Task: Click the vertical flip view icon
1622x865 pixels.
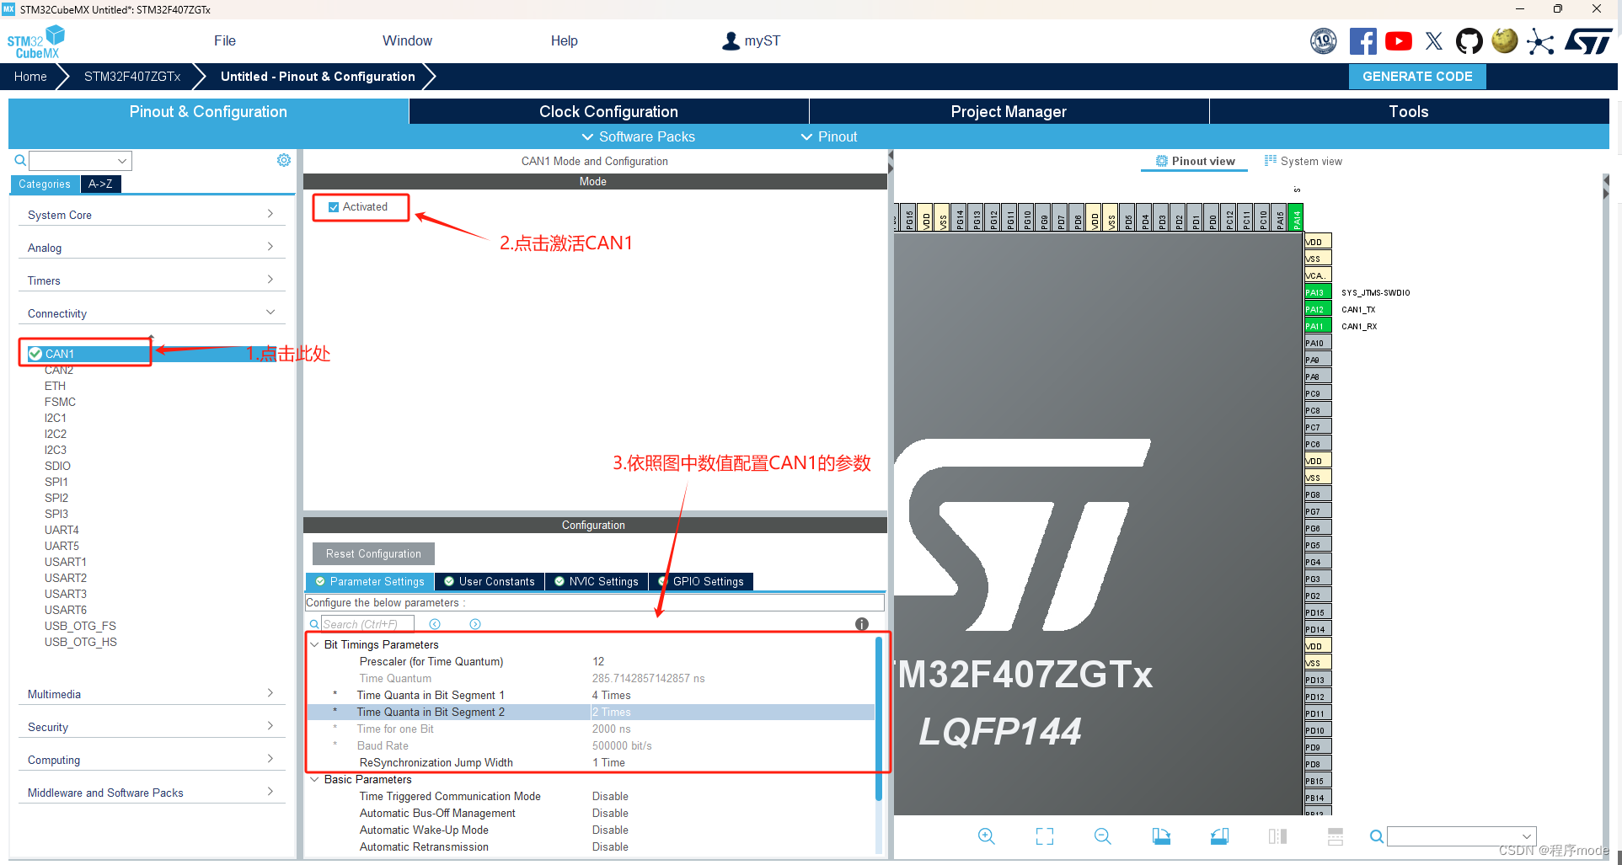Action: tap(1277, 836)
